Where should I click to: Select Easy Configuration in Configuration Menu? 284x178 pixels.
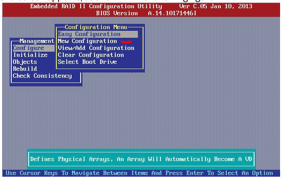[89, 34]
